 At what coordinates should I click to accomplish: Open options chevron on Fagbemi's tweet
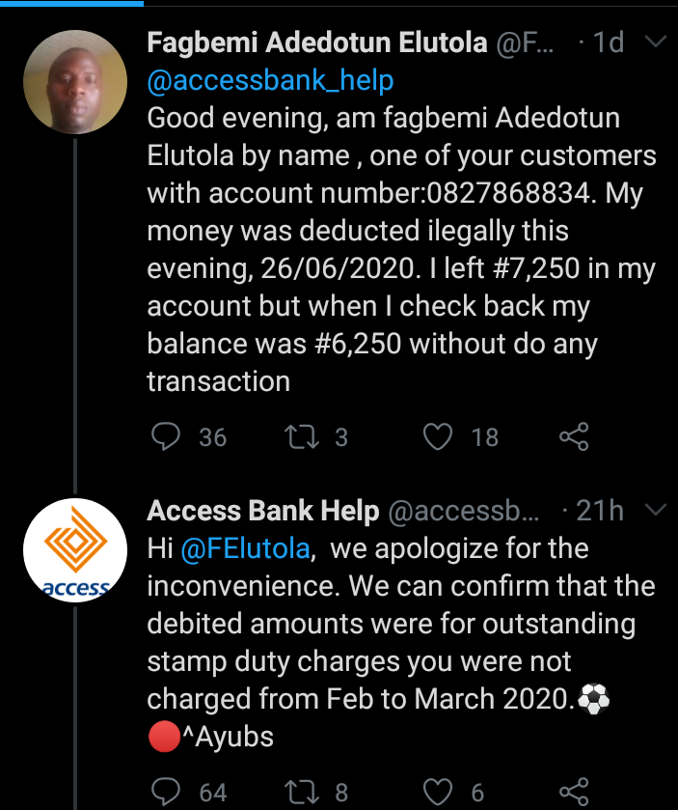click(654, 42)
